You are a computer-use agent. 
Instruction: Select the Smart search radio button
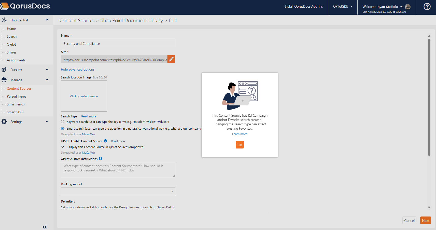pos(62,129)
